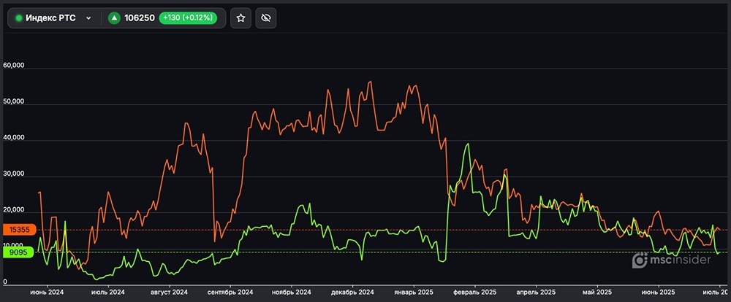Add index to favorites with star icon
This screenshot has height=302, width=731.
[x=240, y=18]
